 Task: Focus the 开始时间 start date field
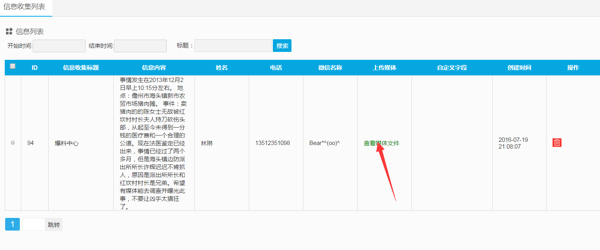(x=59, y=46)
